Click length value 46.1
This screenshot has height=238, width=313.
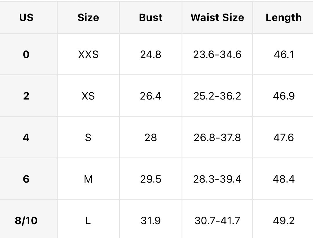click(283, 54)
